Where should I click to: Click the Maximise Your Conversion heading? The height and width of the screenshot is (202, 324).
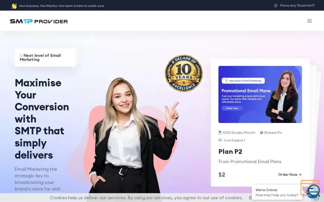tap(42, 119)
